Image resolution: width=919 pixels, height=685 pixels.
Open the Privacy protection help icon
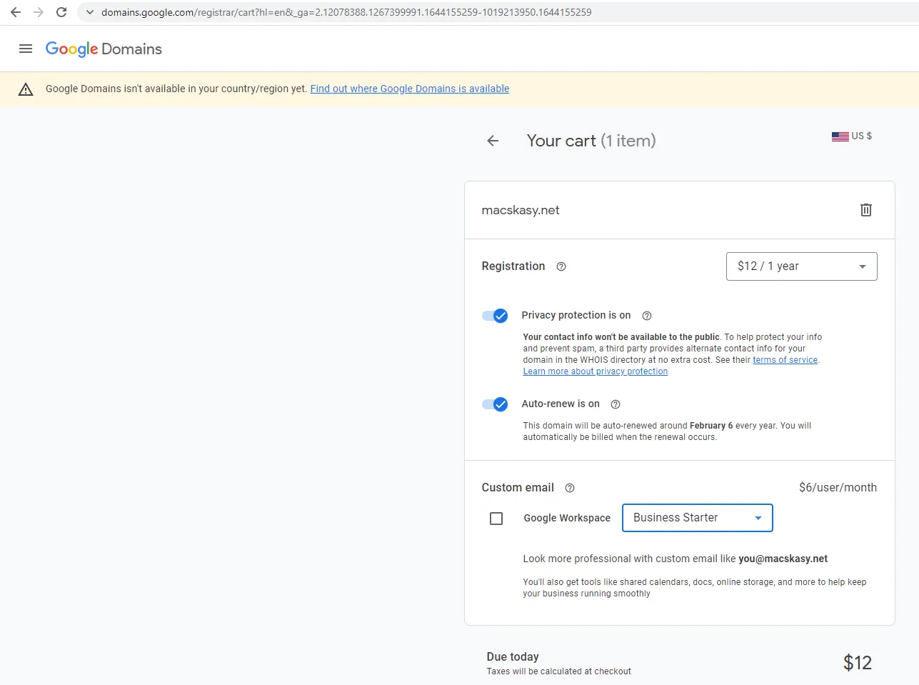(647, 316)
